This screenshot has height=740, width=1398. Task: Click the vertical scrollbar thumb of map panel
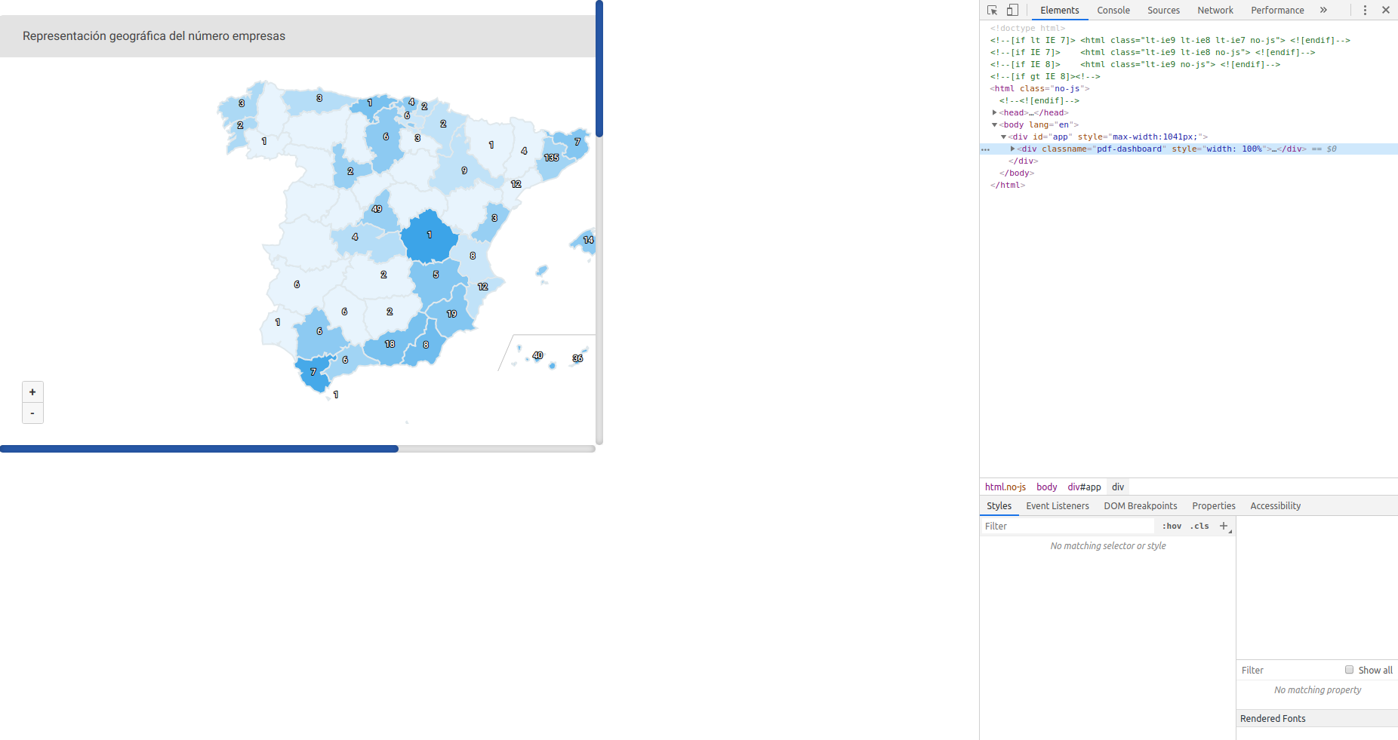(x=599, y=69)
